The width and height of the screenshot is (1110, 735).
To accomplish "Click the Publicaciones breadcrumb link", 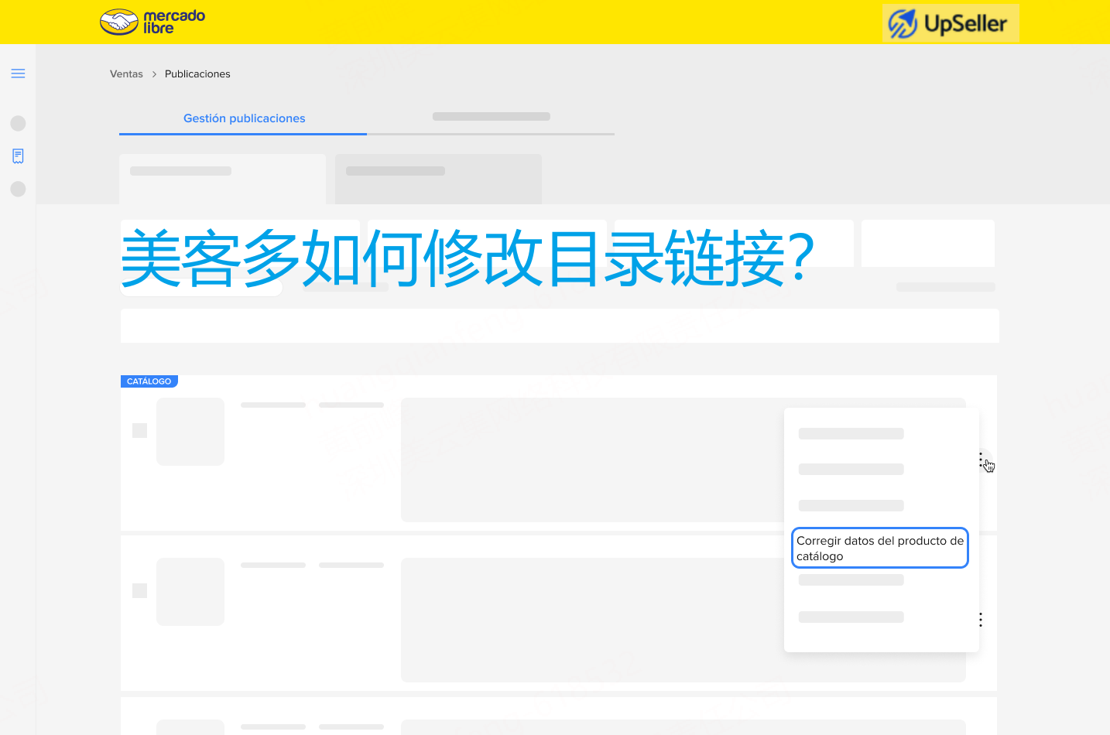I will [197, 74].
